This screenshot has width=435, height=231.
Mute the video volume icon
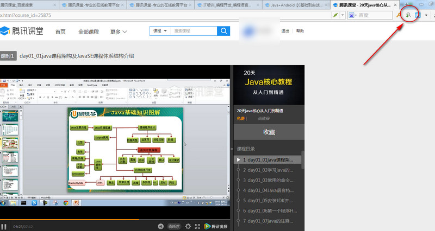(161, 226)
